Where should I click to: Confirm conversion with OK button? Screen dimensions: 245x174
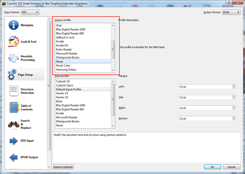[212, 167]
